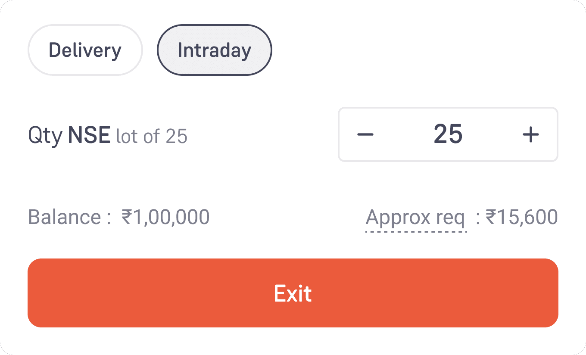The image size is (586, 355).
Task: Click the ₹1,00,000 balance amount
Action: 165,217
